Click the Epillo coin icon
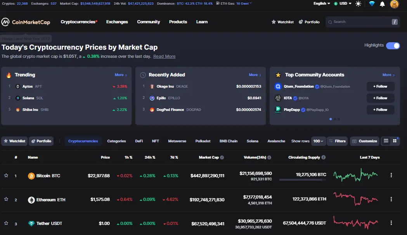This screenshot has height=235, width=407. (152, 98)
